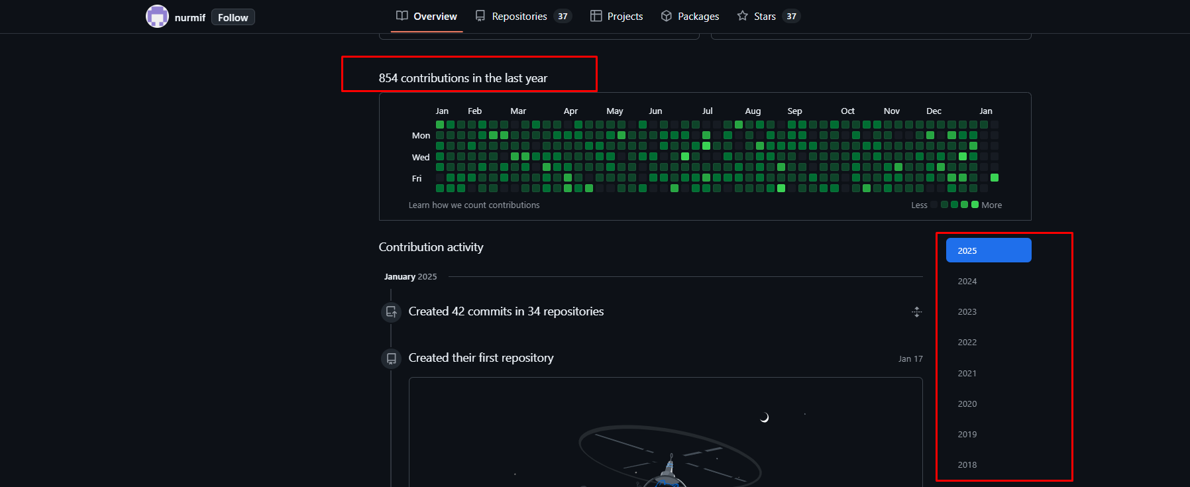
Task: Click the brightest green legend square near More
Action: click(975, 205)
